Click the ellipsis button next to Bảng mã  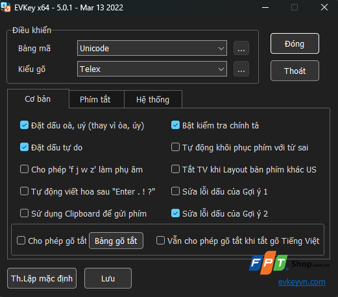(241, 48)
